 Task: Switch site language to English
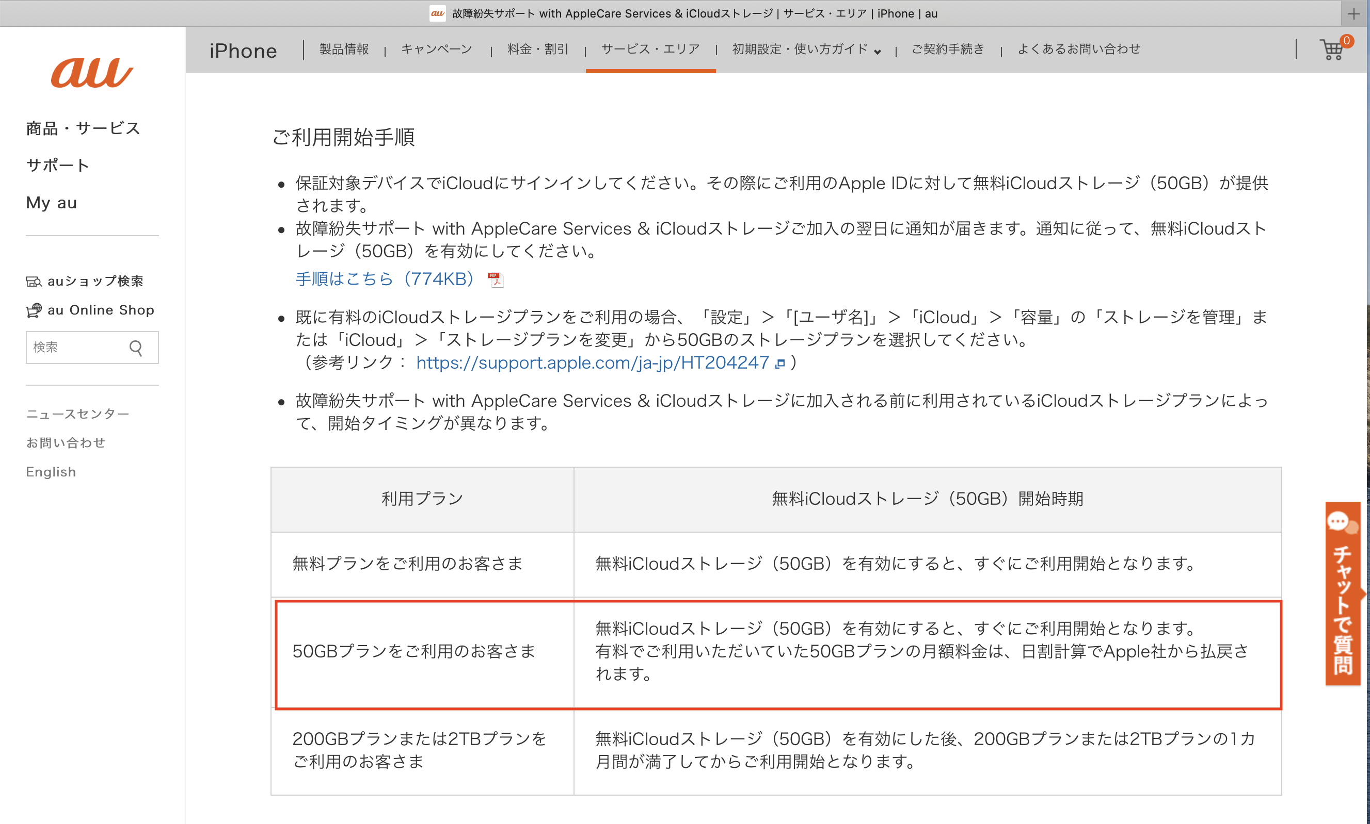(x=51, y=471)
